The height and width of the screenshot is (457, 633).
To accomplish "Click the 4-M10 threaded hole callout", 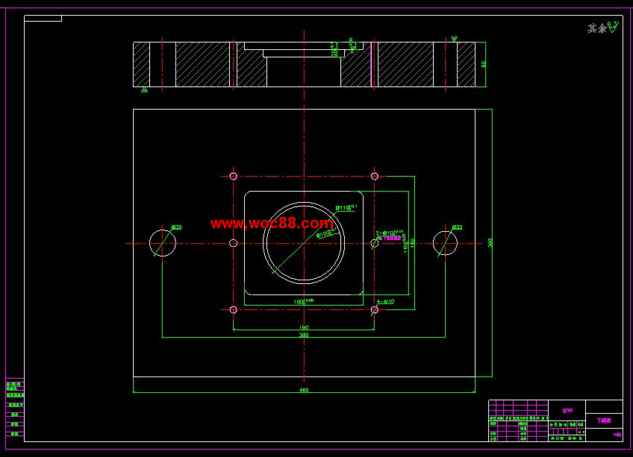I will pyautogui.click(x=385, y=301).
